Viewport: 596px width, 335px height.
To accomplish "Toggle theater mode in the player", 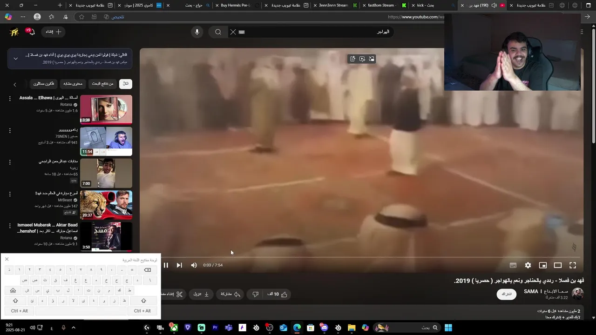I will (558, 265).
